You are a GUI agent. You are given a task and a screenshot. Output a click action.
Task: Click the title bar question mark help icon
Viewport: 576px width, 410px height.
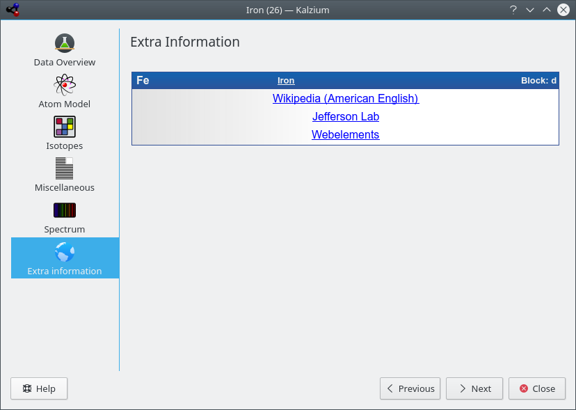[x=513, y=10]
